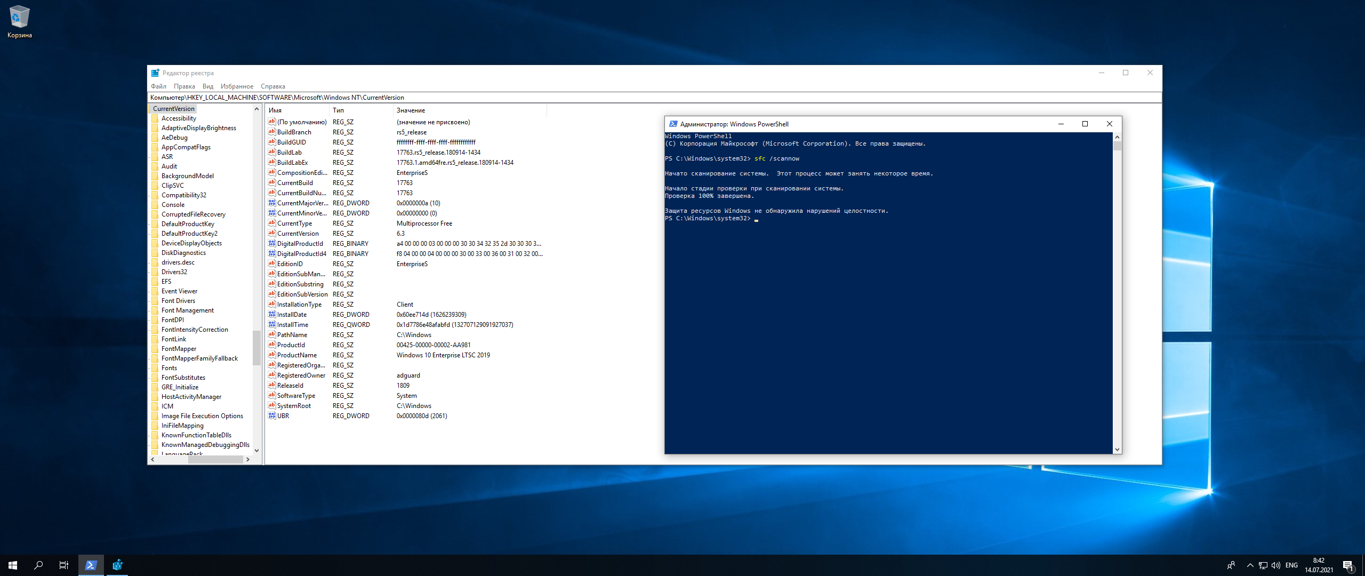
Task: Select the CurrentMajorVer DWORD value icon
Action: (272, 203)
